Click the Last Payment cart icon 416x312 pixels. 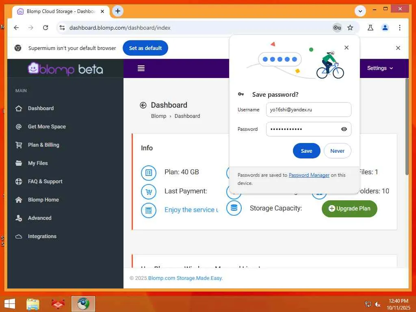click(149, 192)
